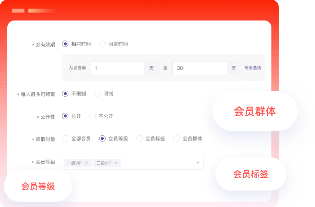Remove the 三级VIP tag with its X icon

[x=116, y=163]
